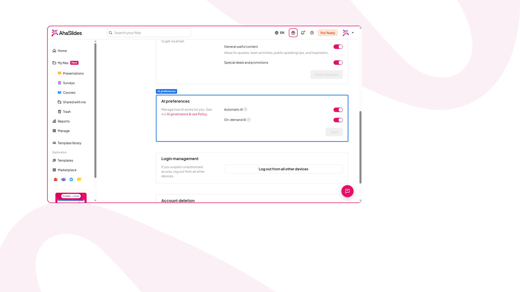The image size is (520, 292).
Task: Open the AhaSlides x Canva promo thumbnail
Action: point(71,198)
